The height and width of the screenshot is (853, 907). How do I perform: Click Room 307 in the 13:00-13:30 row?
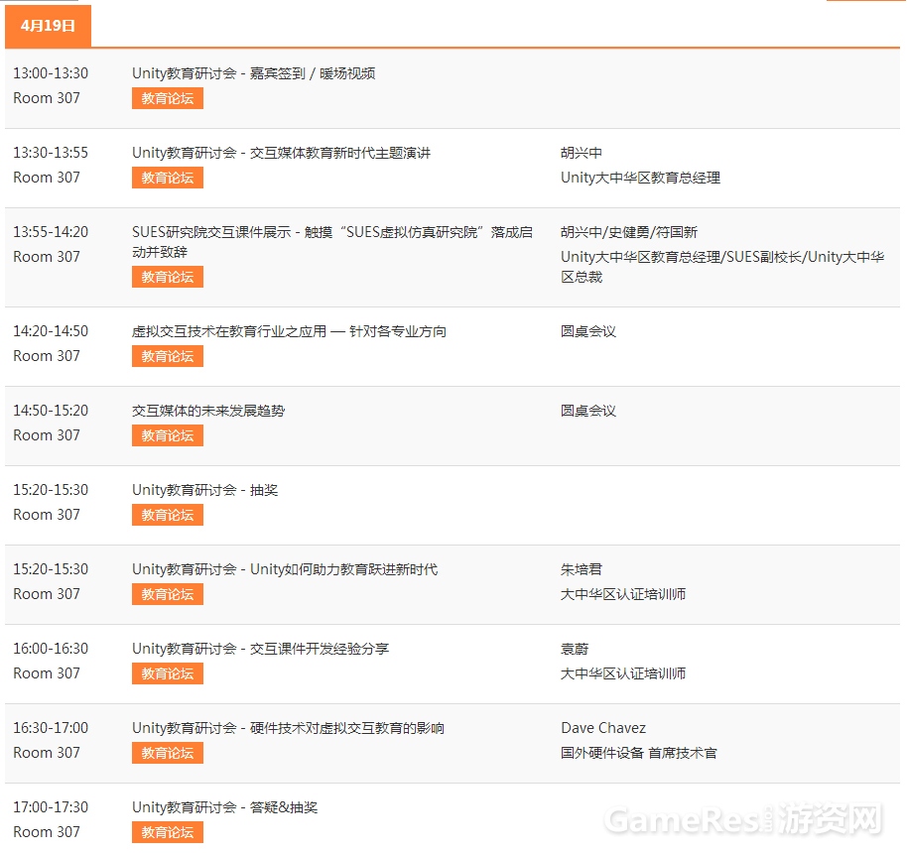pyautogui.click(x=47, y=98)
